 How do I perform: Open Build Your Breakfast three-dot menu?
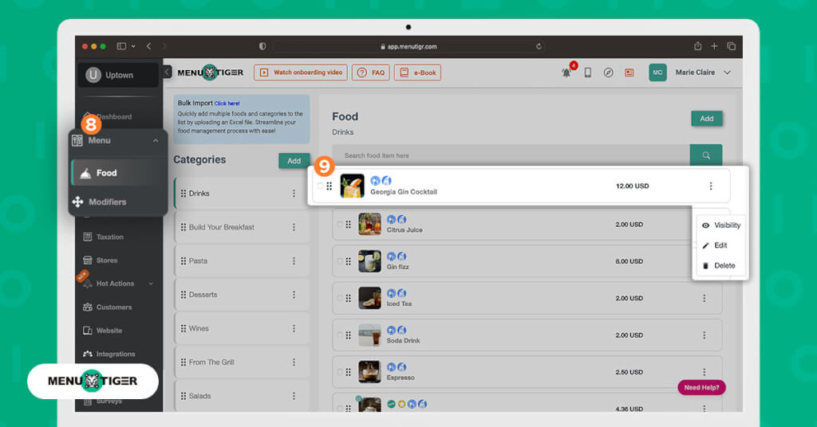294,227
